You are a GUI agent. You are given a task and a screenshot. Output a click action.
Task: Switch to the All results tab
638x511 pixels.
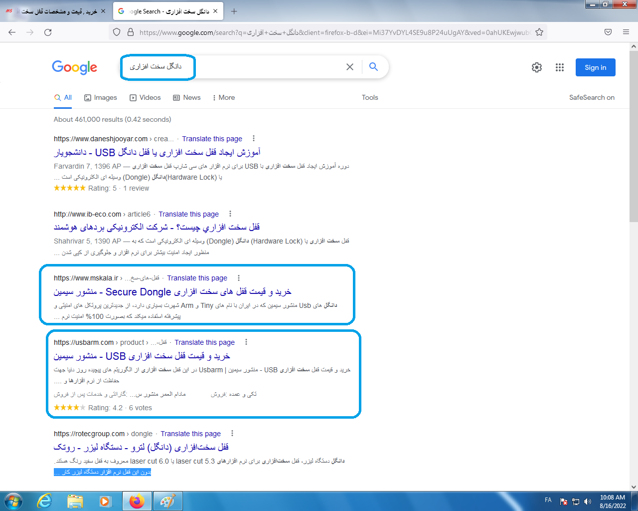click(x=63, y=98)
